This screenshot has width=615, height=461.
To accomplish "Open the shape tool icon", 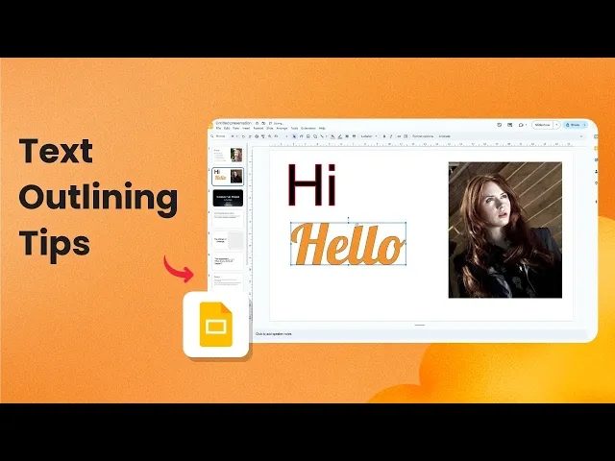I will 315,136.
